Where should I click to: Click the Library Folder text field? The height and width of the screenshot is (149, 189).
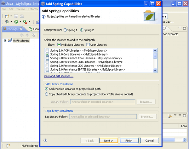coord(103,102)
